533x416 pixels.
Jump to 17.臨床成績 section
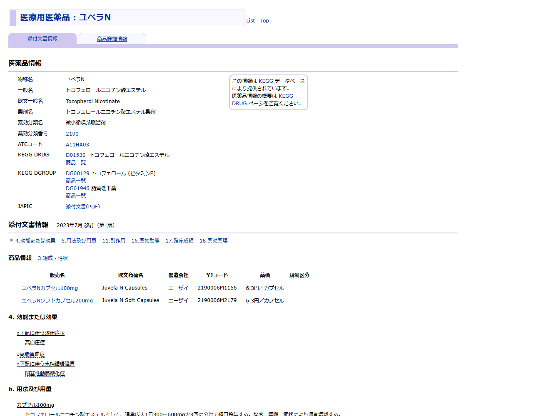coord(179,241)
